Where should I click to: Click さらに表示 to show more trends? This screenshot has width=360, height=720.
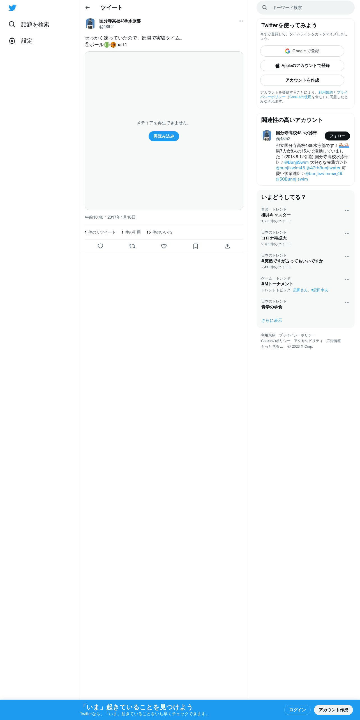pos(272,320)
